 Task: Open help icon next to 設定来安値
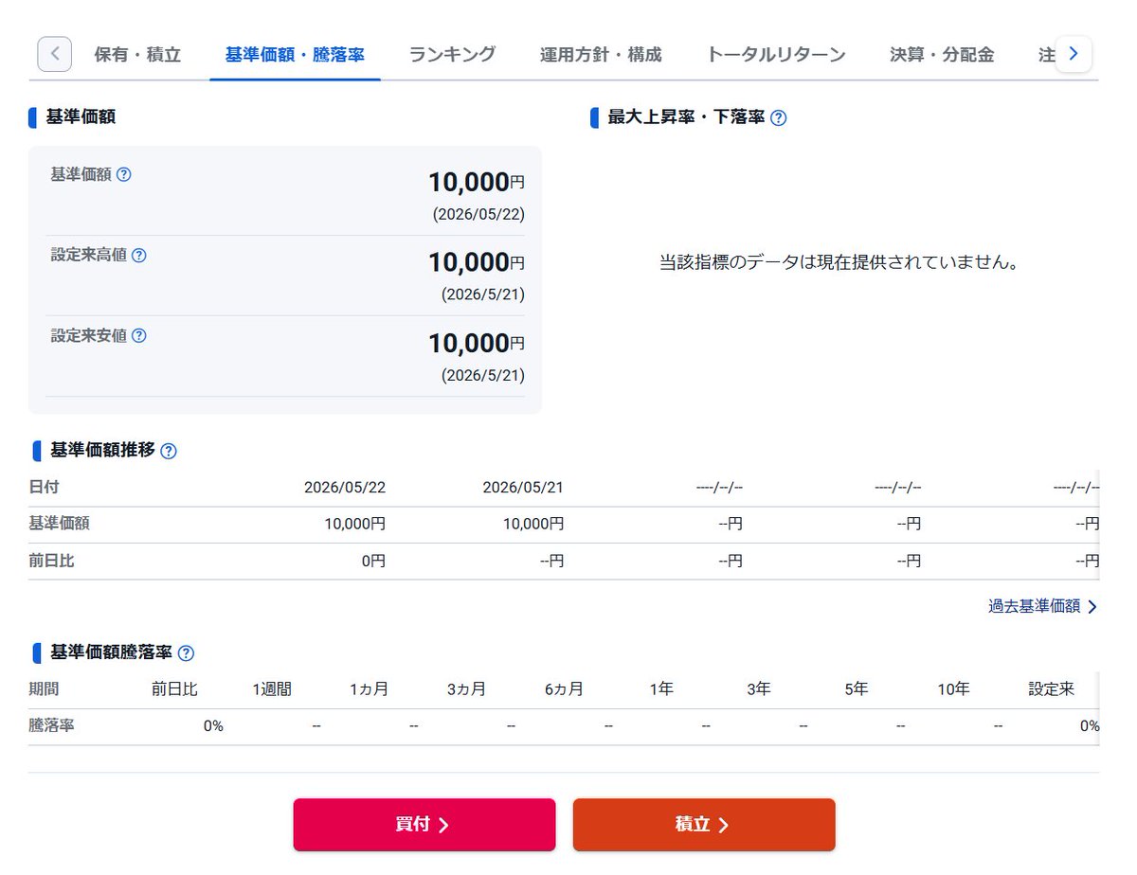point(138,335)
